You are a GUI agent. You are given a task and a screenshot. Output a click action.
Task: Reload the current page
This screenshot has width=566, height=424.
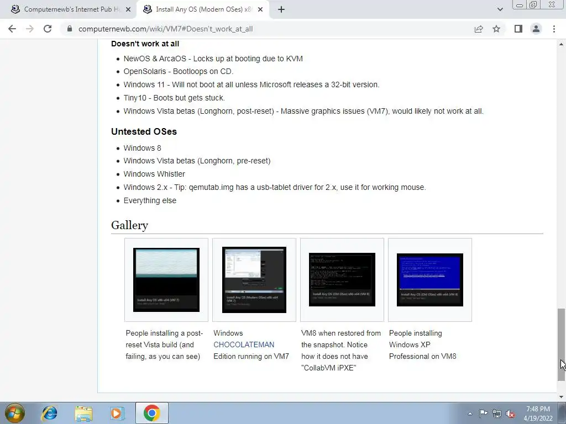(48, 29)
